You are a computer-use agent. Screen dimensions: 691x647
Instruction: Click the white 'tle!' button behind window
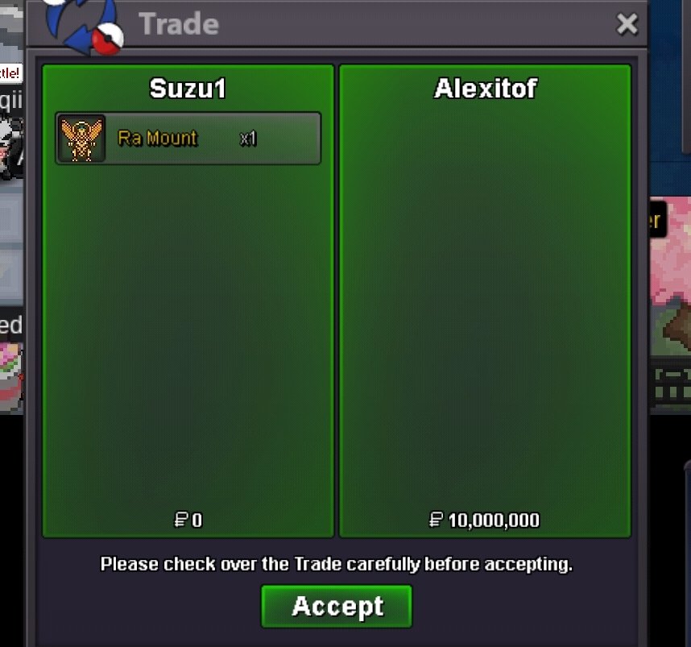[10, 73]
